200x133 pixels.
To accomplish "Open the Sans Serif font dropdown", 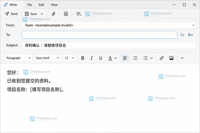I will tap(47, 58).
